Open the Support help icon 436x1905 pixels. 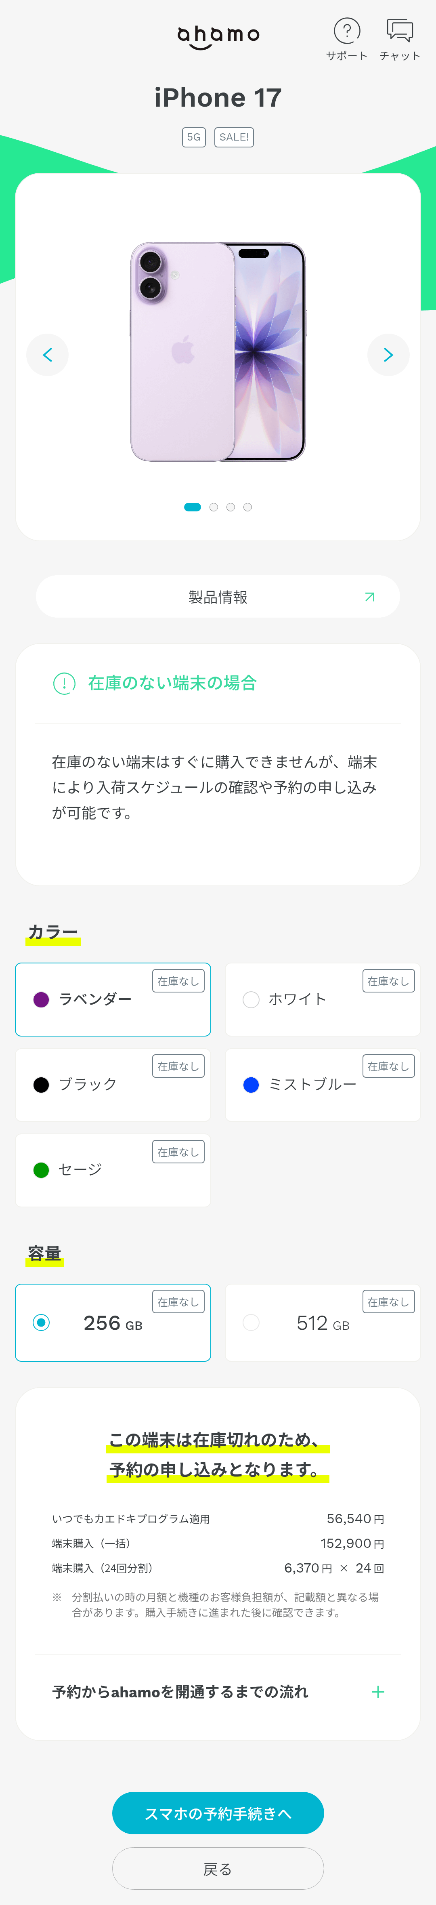(x=347, y=32)
